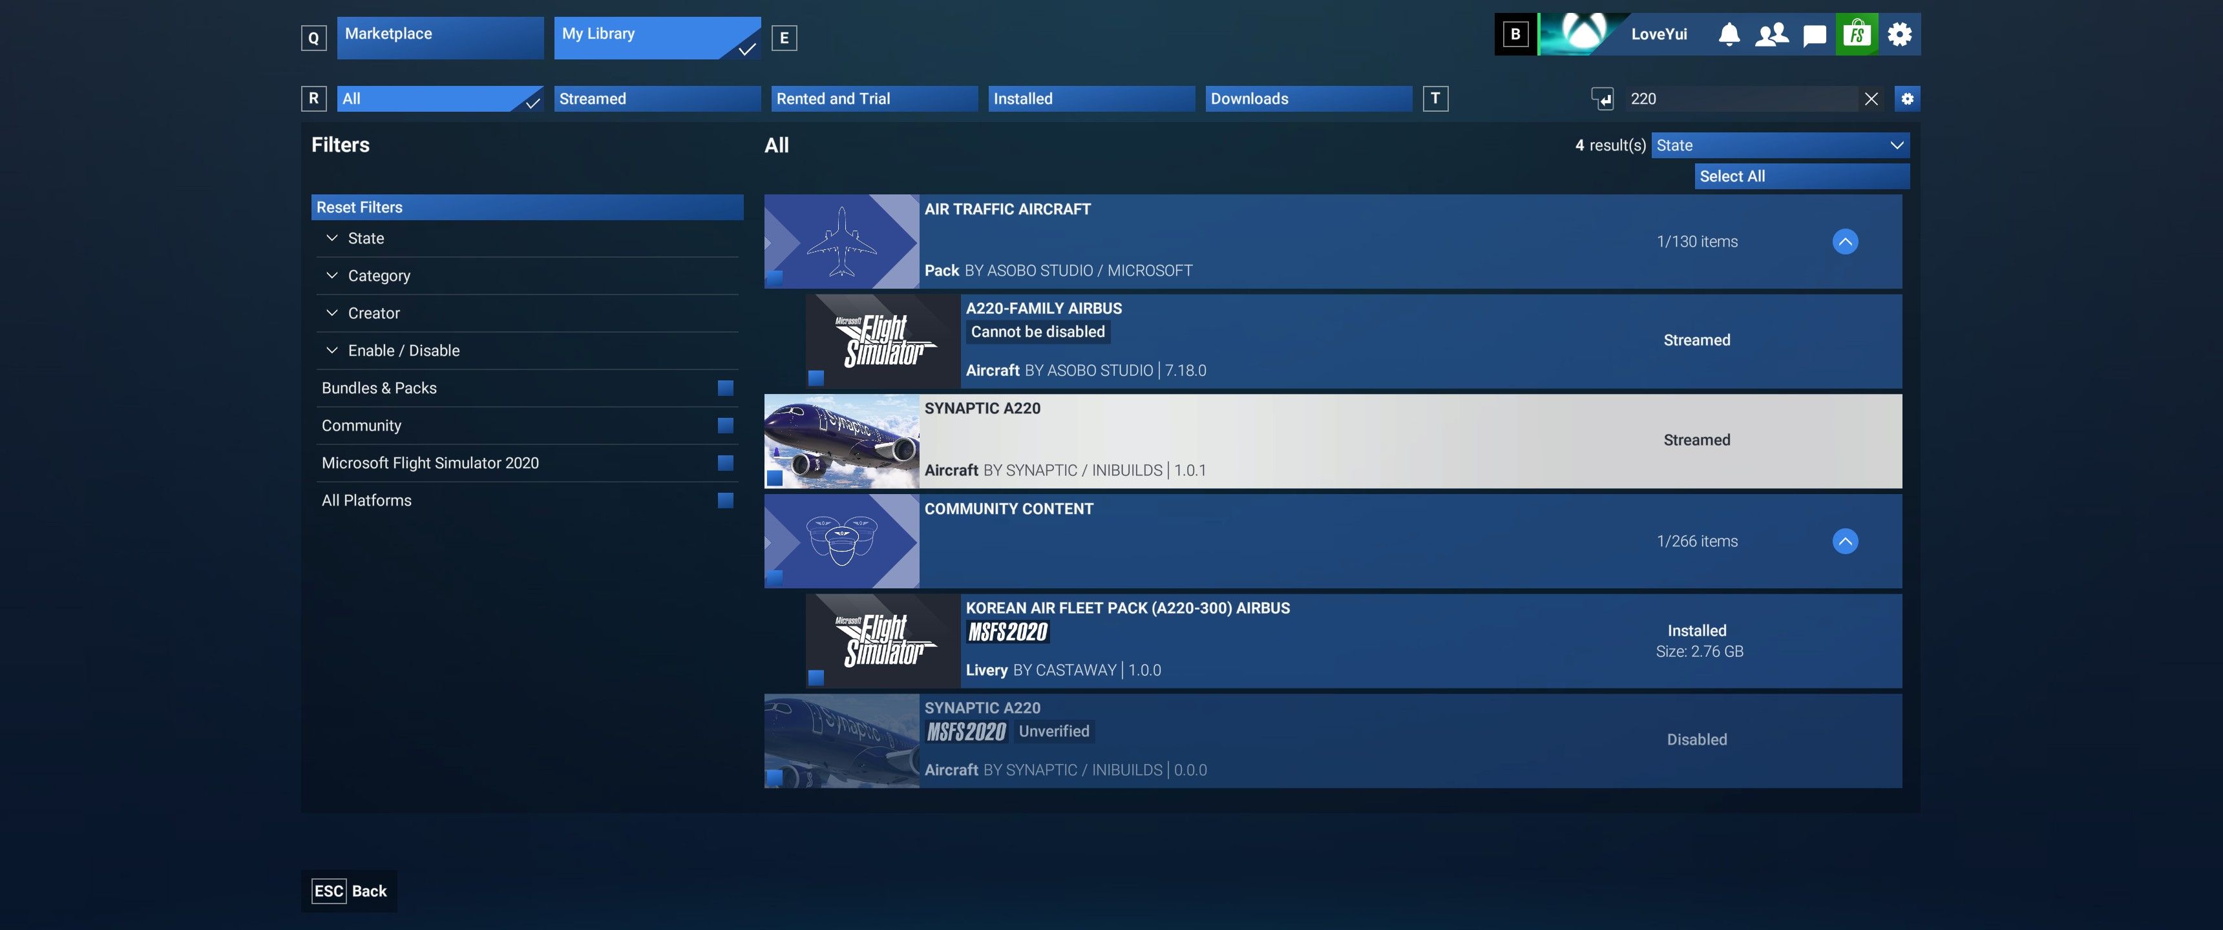Open the green Marketplace bag icon

[1857, 34]
